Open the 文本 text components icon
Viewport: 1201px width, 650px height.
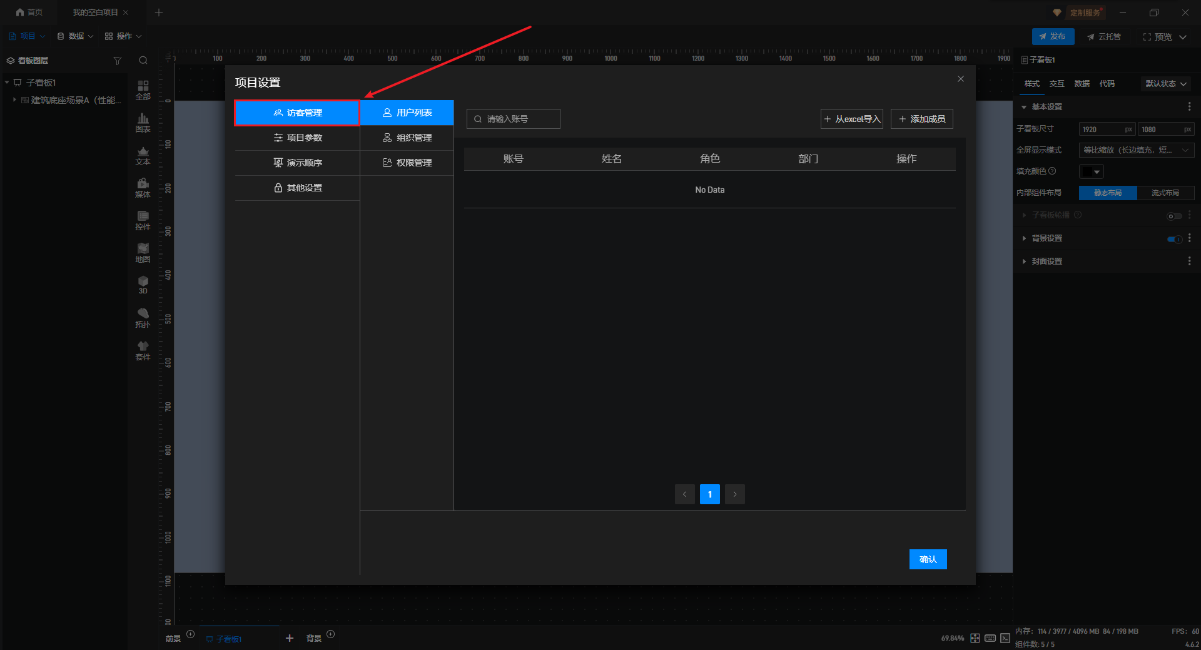click(143, 155)
